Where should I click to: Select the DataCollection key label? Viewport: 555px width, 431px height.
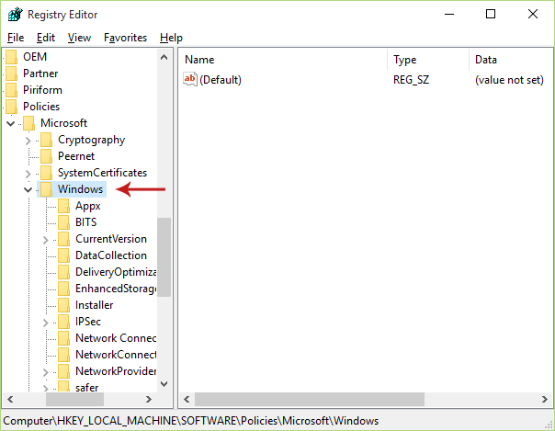(111, 255)
